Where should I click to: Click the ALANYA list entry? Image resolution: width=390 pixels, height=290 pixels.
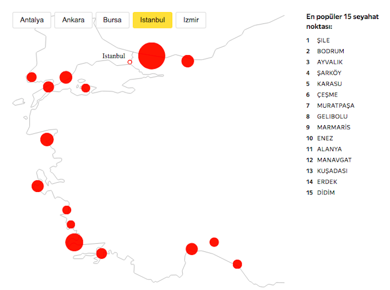click(x=330, y=149)
